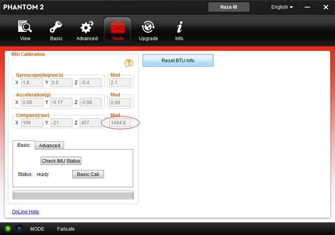Viewport: 335px width, 235px height.
Task: Click the Gyroscope X field showing 1.8
Action: click(32, 83)
